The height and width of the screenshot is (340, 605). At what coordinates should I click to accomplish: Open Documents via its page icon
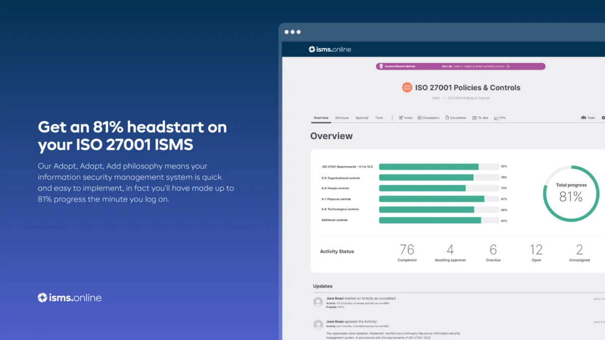click(447, 118)
